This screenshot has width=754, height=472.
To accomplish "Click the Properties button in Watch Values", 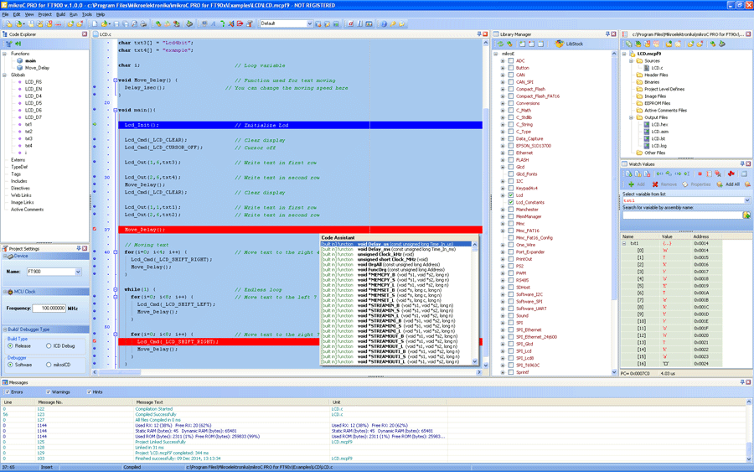I will click(696, 184).
